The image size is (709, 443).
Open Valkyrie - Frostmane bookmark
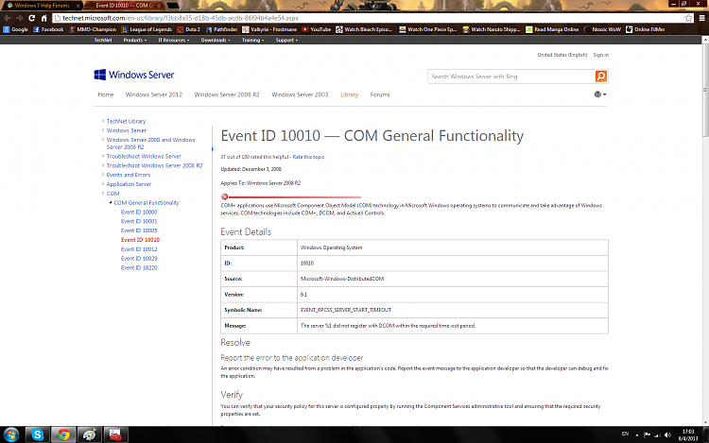(269, 29)
